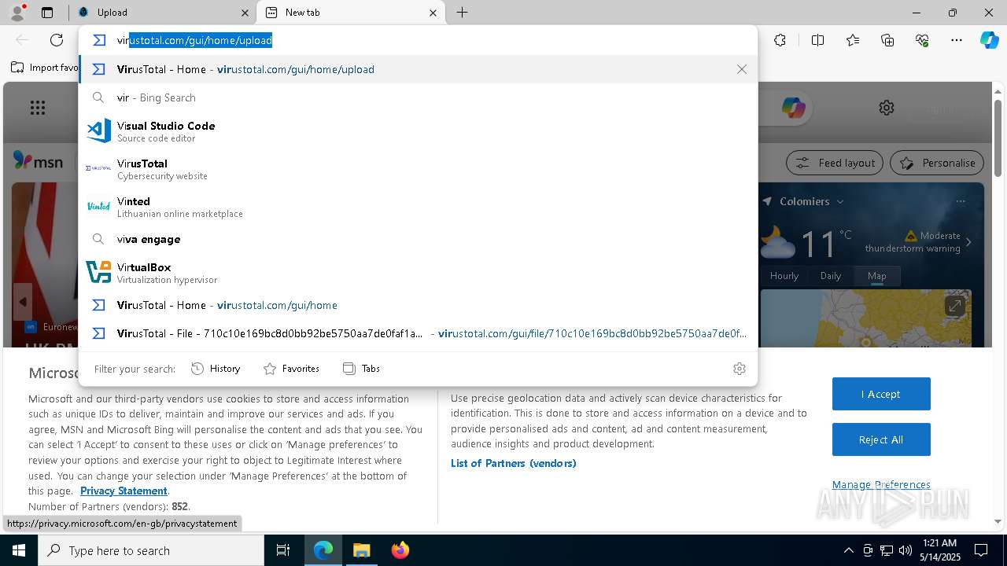Switch weather view to Map
This screenshot has height=566, width=1007.
tap(876, 276)
